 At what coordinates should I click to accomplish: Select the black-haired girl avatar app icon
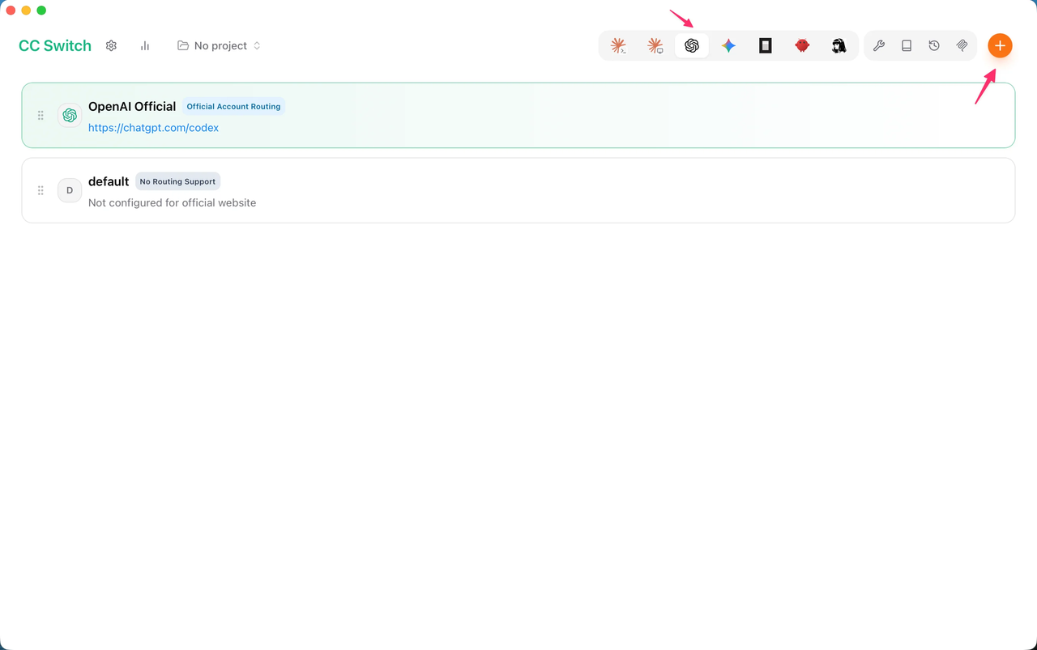[x=839, y=46]
